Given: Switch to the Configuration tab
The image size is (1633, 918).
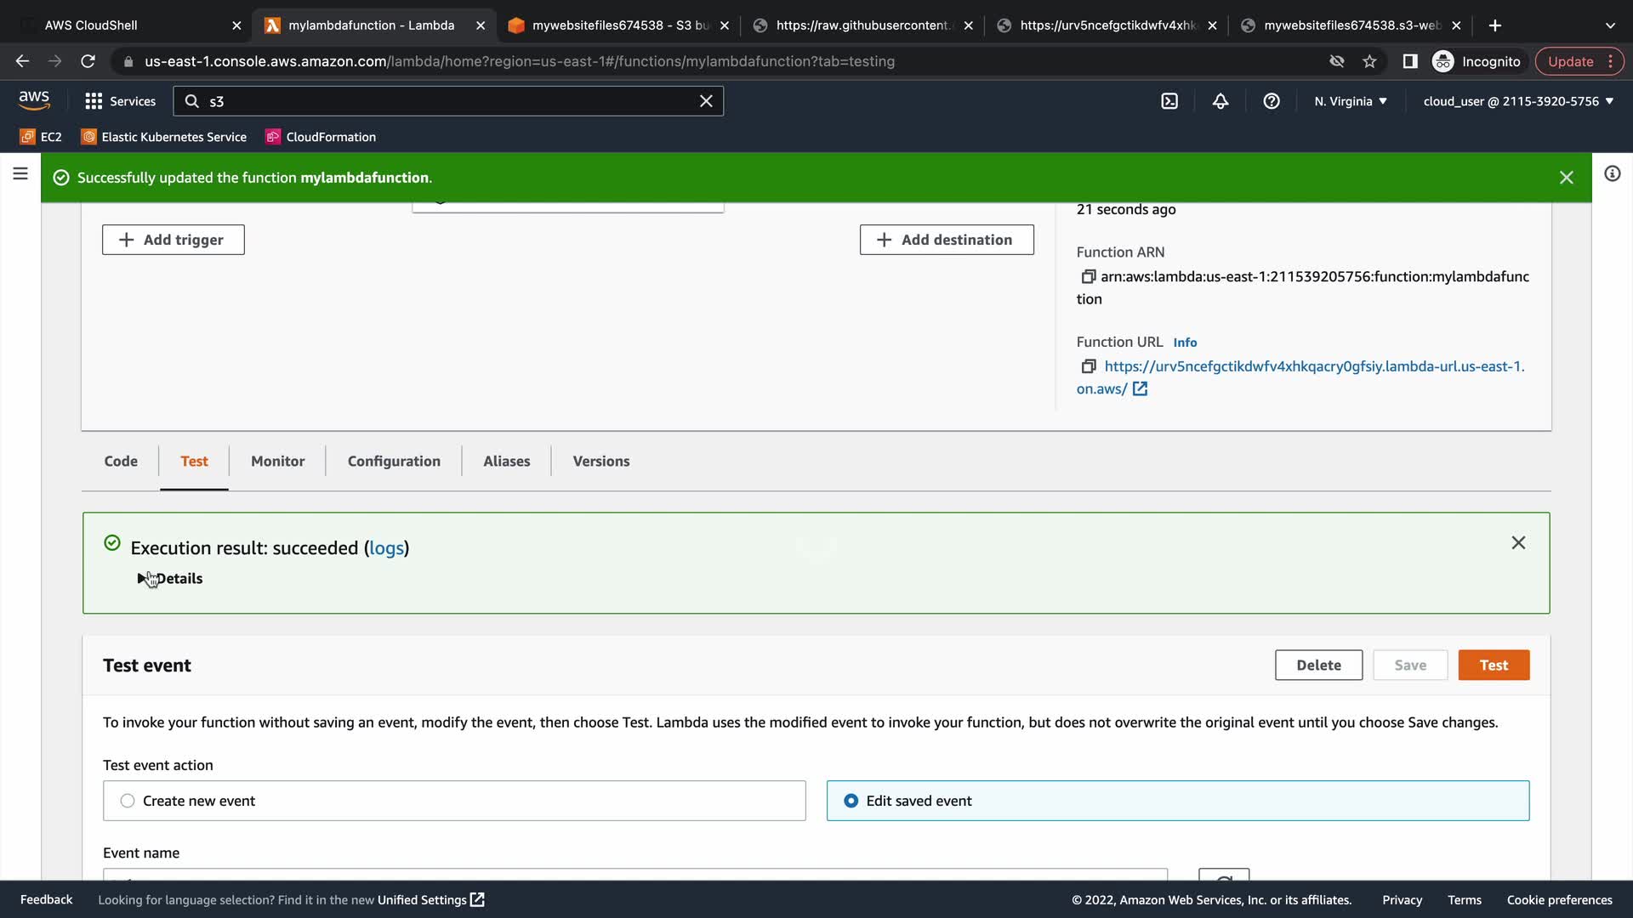Looking at the screenshot, I should [x=394, y=461].
